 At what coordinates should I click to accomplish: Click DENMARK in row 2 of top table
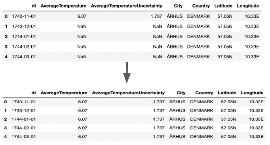point(198,37)
